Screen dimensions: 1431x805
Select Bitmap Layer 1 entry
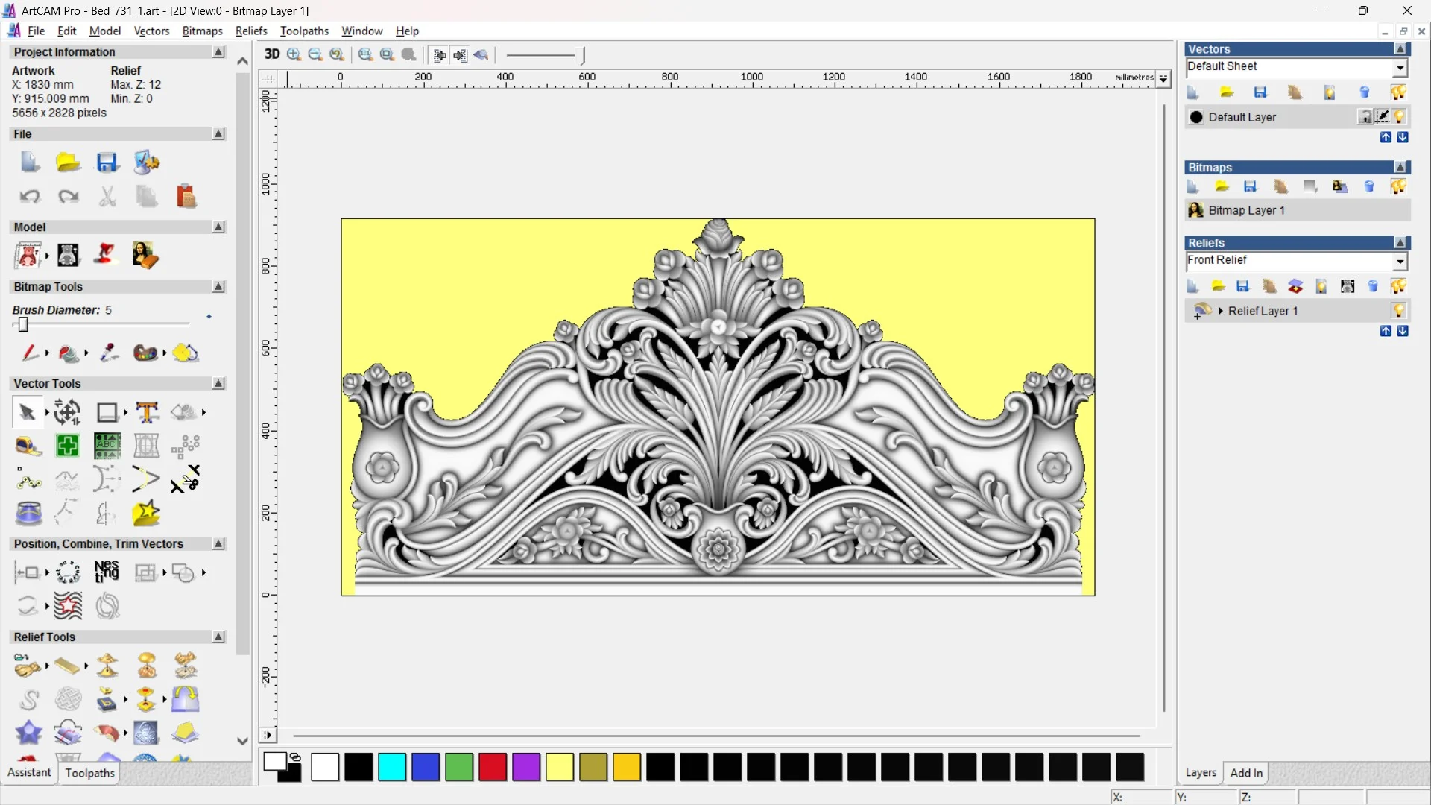pos(1246,211)
